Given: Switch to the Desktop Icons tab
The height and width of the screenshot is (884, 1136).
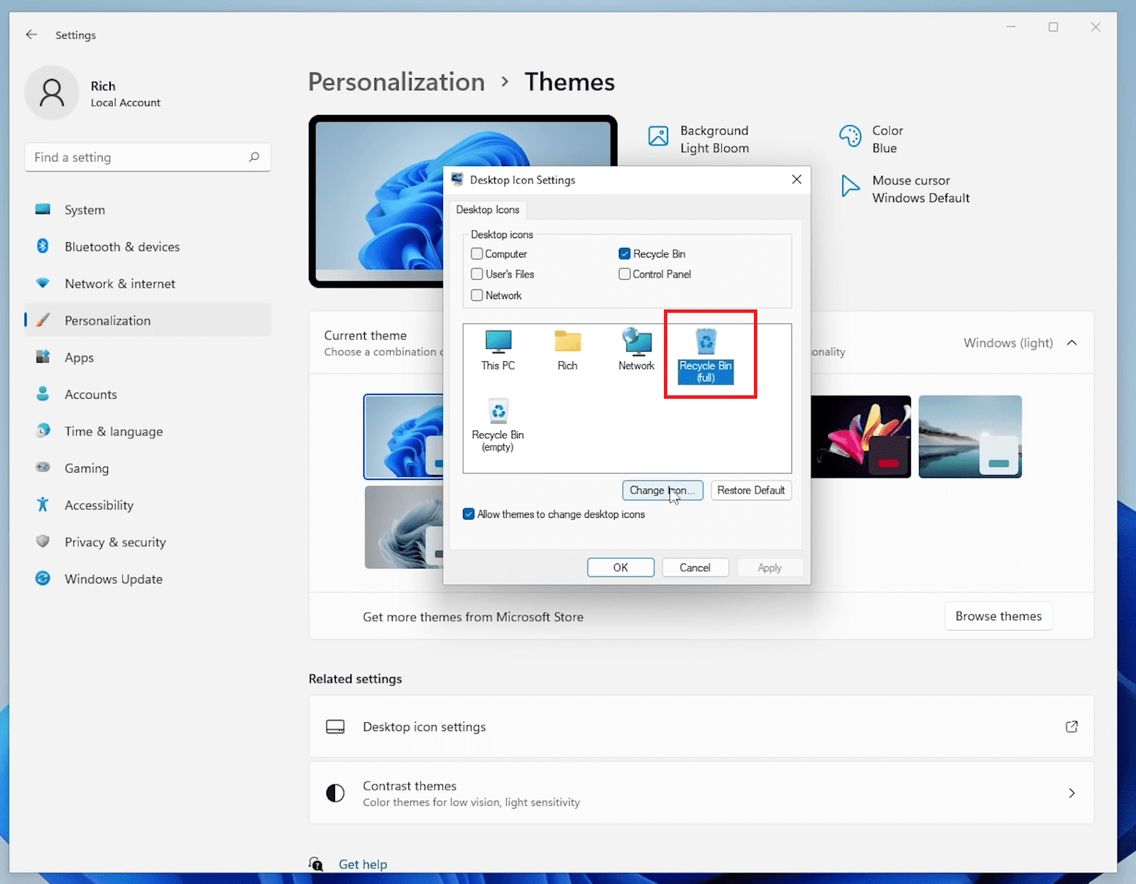Looking at the screenshot, I should click(x=488, y=210).
